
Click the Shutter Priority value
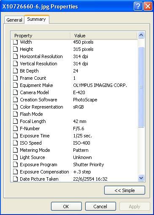point(89,165)
